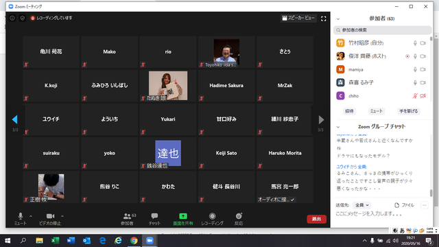Click the encryption shield icon

[x=23, y=18]
